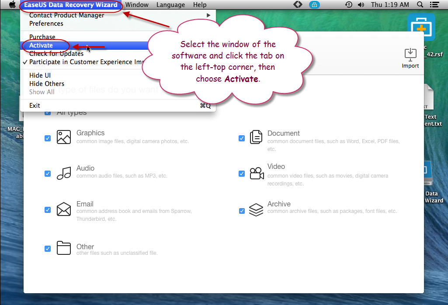Uncheck the Graphics checkbox
Image resolution: width=448 pixels, height=305 pixels.
pyautogui.click(x=48, y=138)
